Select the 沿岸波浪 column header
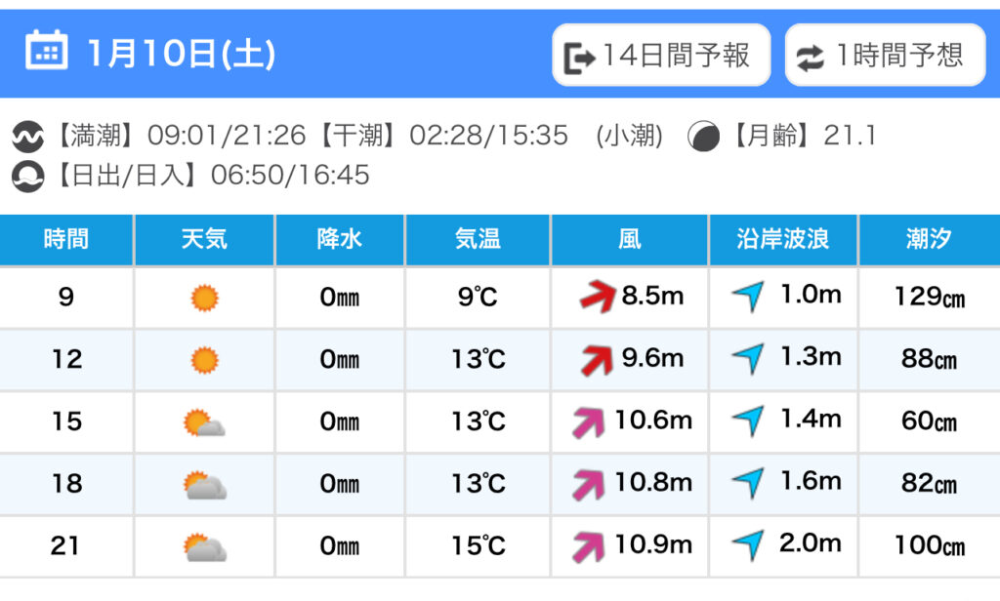 pyautogui.click(x=782, y=239)
